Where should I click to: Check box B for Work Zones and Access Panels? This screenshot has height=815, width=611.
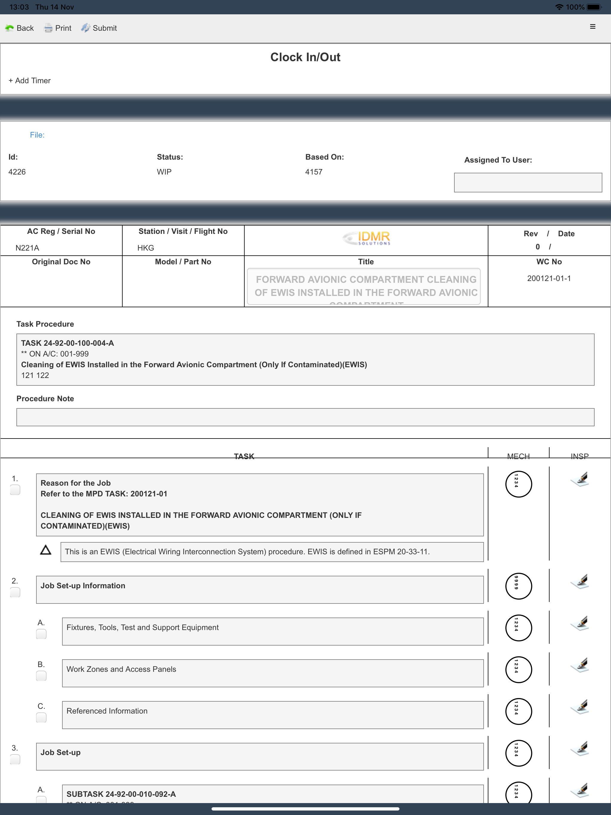41,675
